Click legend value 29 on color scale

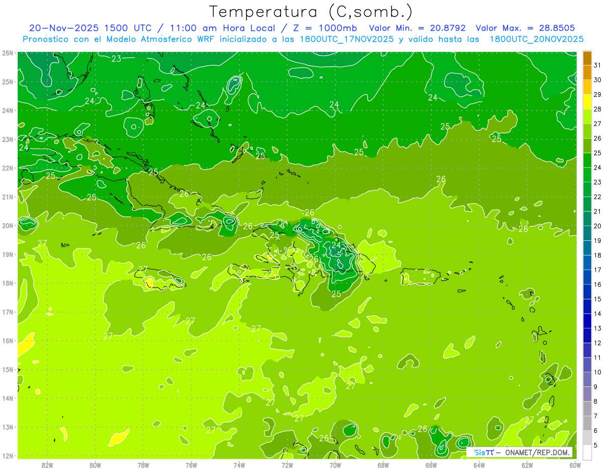(x=597, y=94)
